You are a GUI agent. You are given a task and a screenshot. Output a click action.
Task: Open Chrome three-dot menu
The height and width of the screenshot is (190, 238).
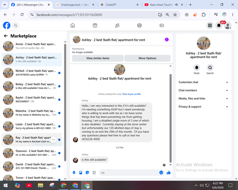pos(233,15)
